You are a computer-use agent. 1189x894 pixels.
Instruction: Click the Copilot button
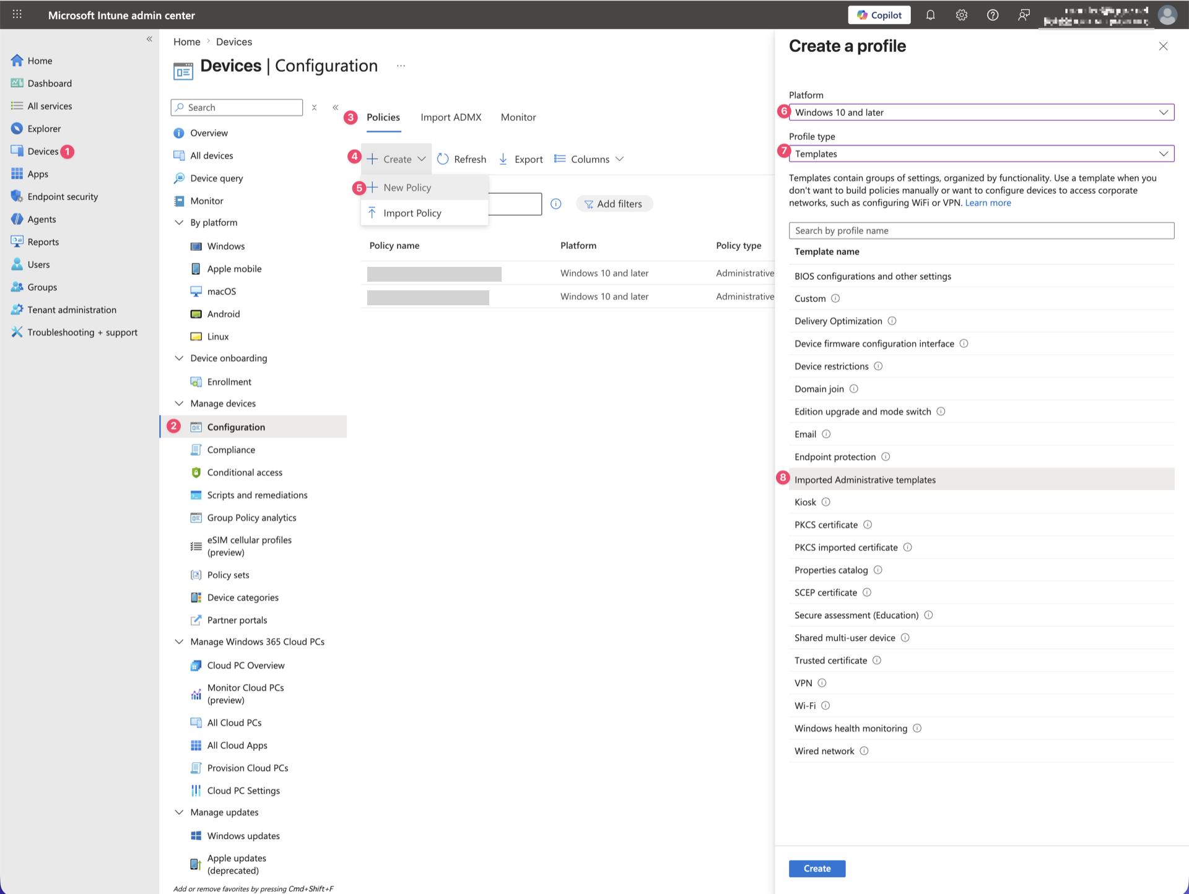(x=879, y=15)
